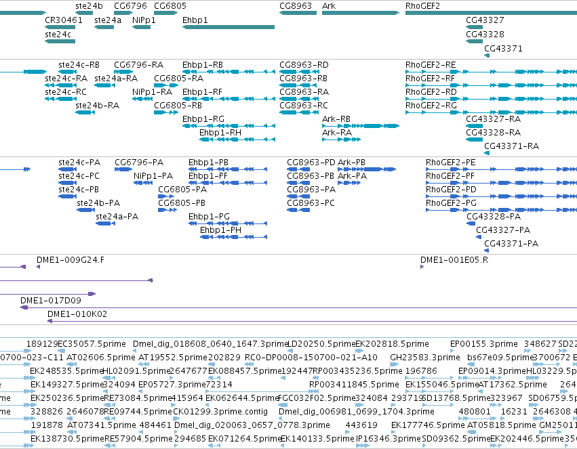Select clone DME1-017D09
This screenshot has height=449, width=577.
coord(51,301)
